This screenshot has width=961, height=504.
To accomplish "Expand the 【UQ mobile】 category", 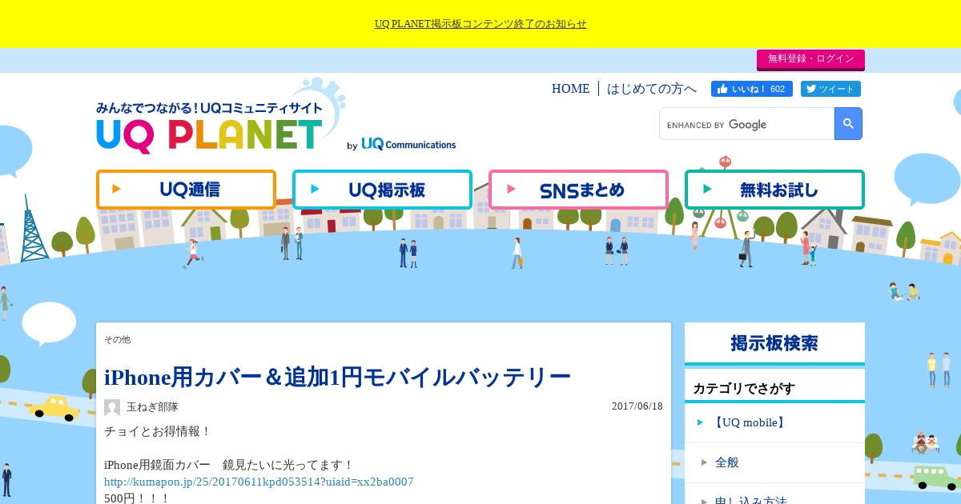I will (774, 422).
